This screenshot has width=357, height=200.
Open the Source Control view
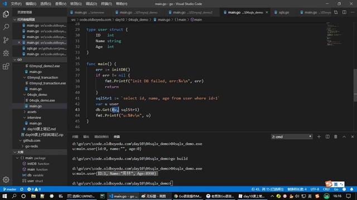point(6,40)
